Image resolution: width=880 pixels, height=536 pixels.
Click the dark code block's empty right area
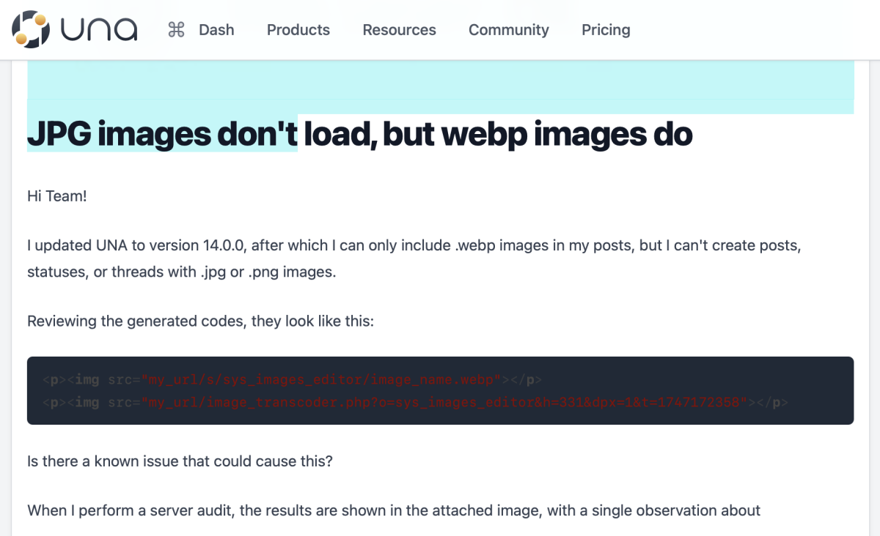click(x=821, y=381)
